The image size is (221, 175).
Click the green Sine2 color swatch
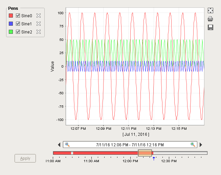pos(11,32)
